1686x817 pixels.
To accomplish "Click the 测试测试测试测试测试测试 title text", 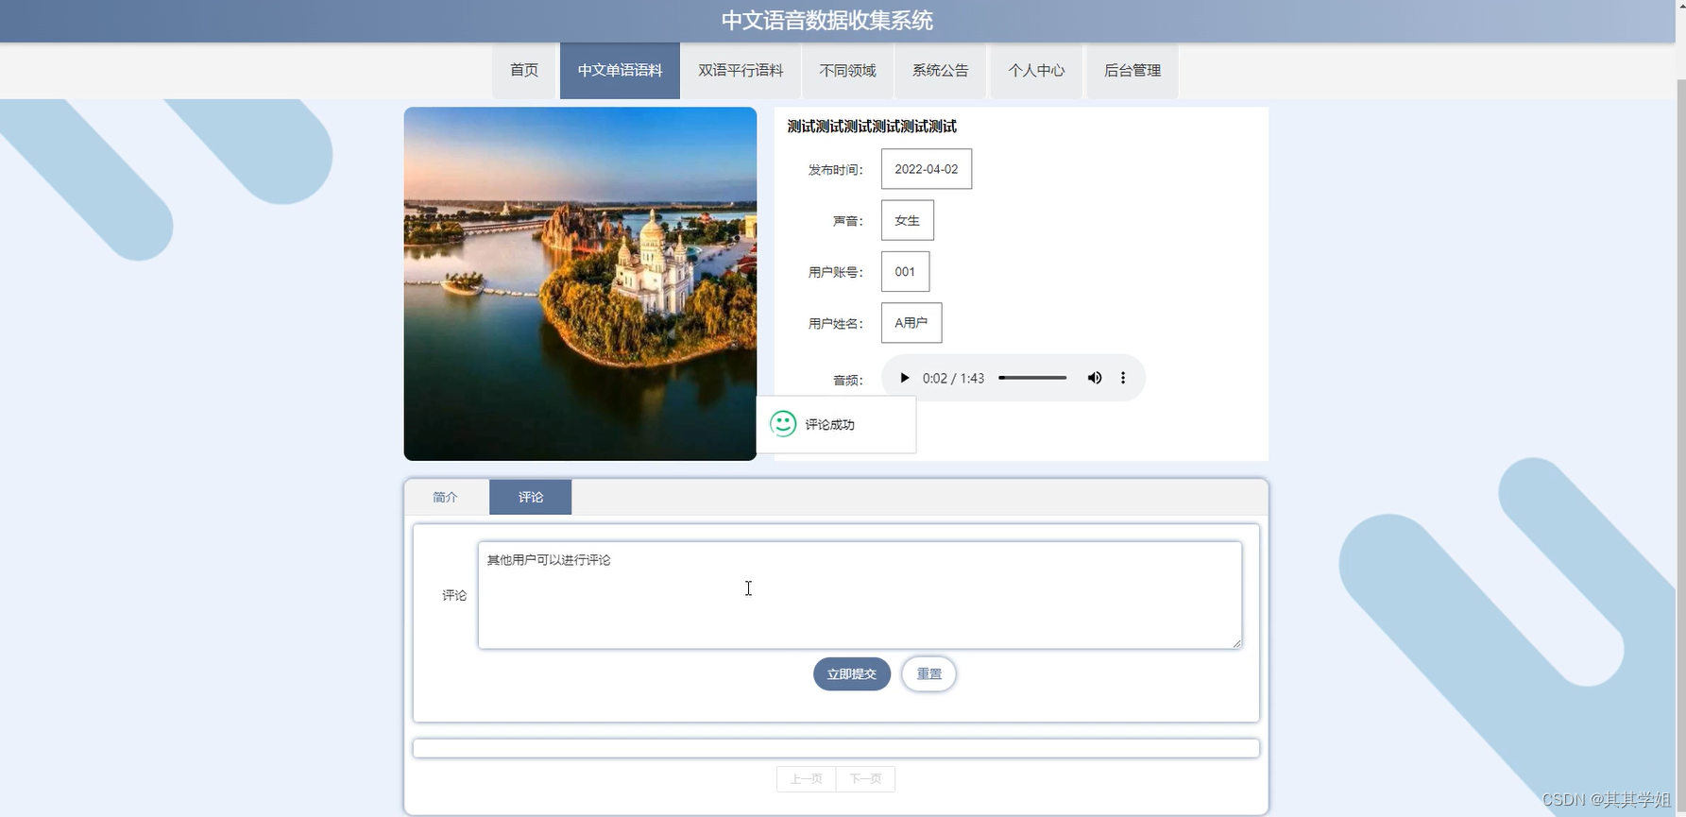I will [872, 127].
